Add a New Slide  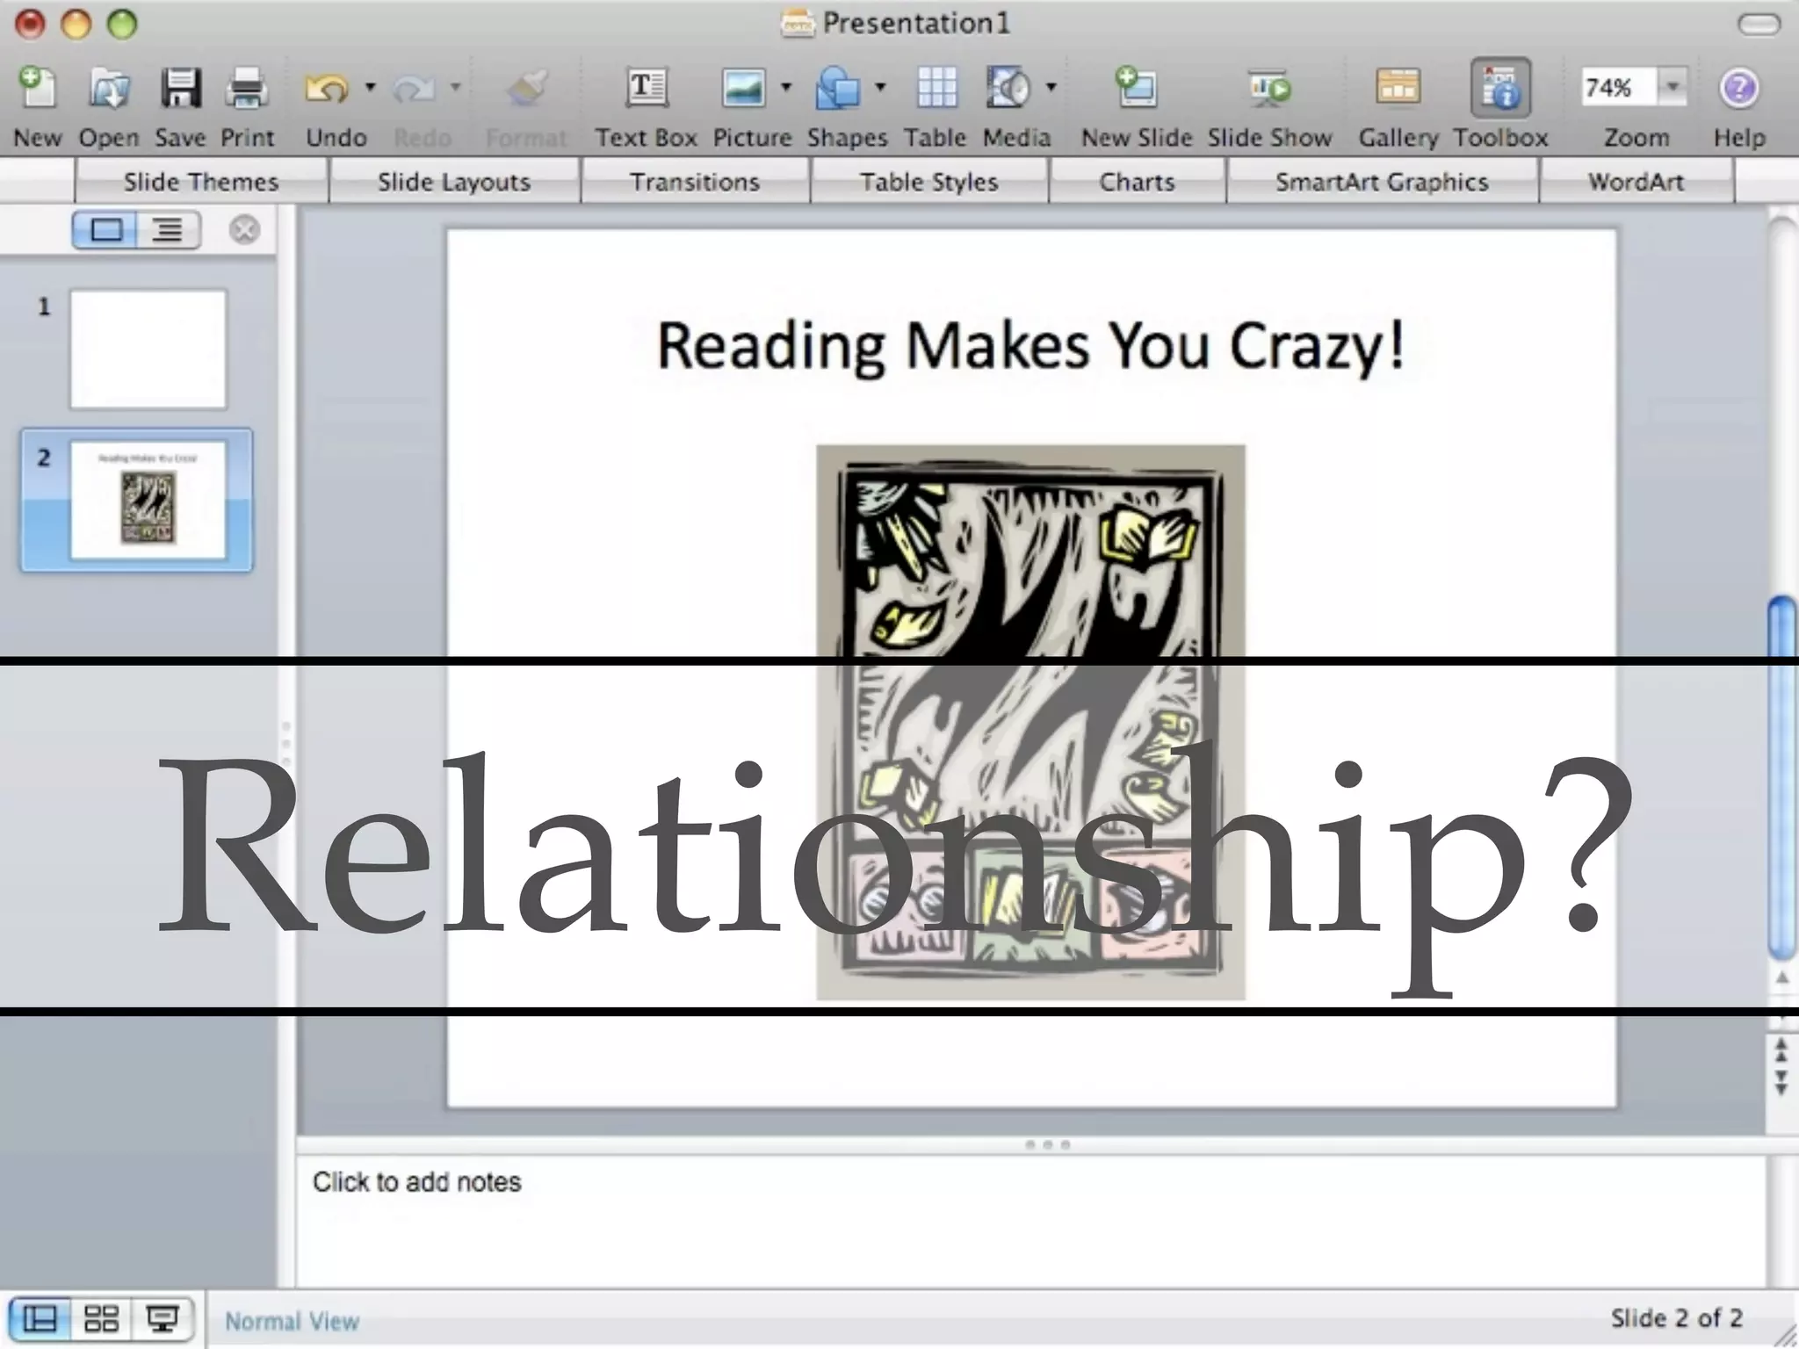(x=1136, y=89)
